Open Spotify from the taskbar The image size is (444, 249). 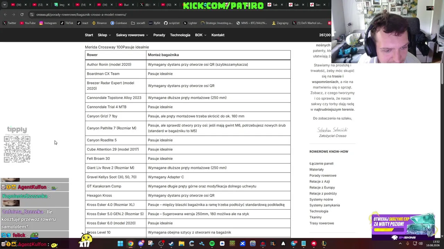(212, 244)
